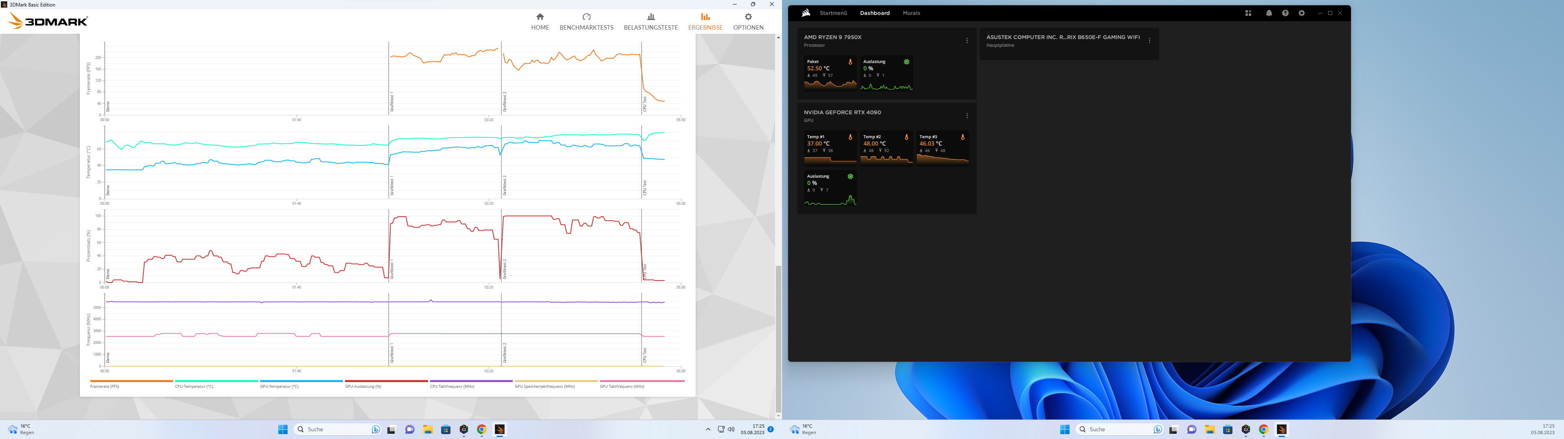1564x439 pixels.
Task: Open NVIDIA GeForce RTX 4090 options menu
Action: pyautogui.click(x=967, y=116)
